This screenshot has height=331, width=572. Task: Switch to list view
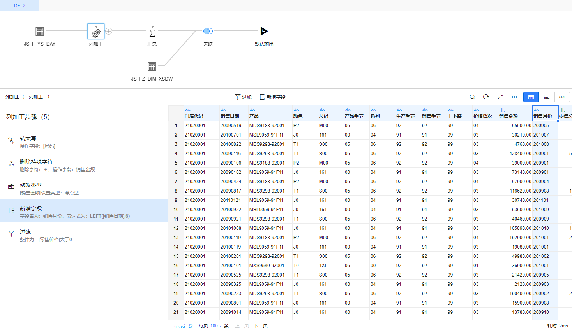pyautogui.click(x=547, y=97)
